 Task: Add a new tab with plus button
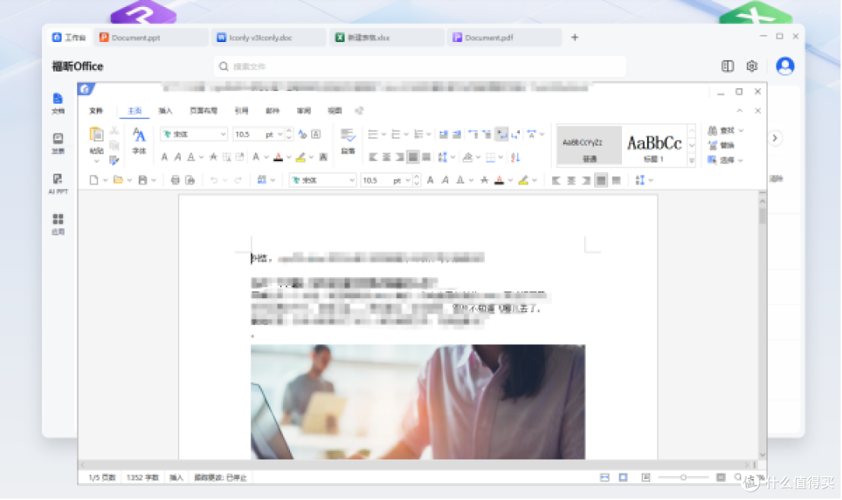575,37
